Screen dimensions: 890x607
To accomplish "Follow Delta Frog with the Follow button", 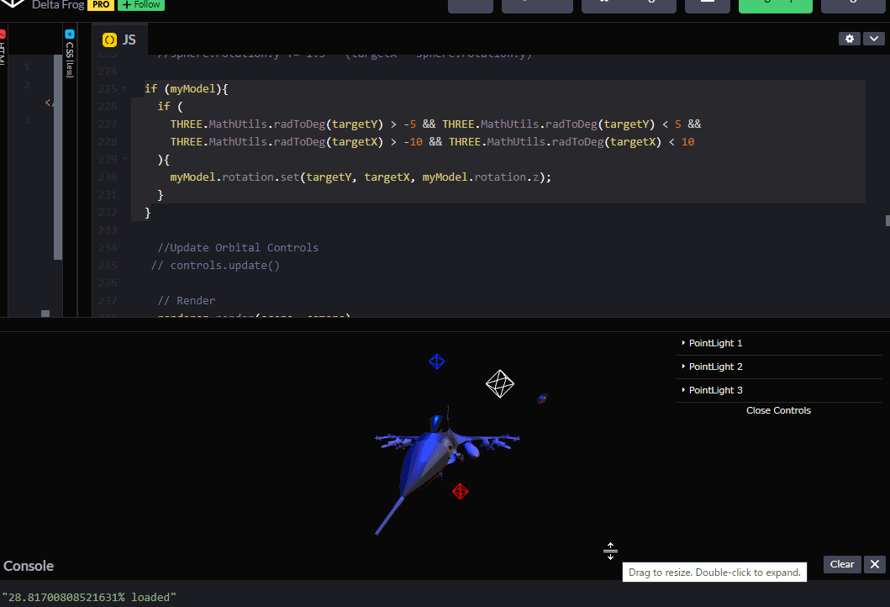I will pyautogui.click(x=141, y=4).
